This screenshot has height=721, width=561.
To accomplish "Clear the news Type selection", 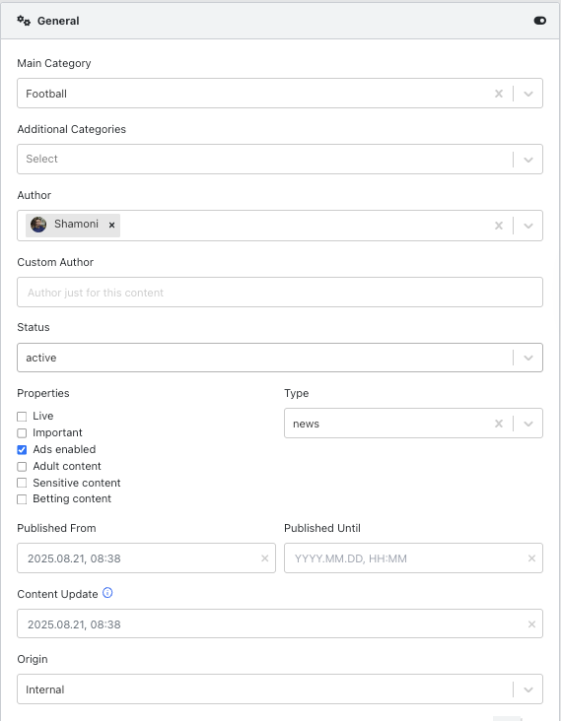I will point(499,424).
